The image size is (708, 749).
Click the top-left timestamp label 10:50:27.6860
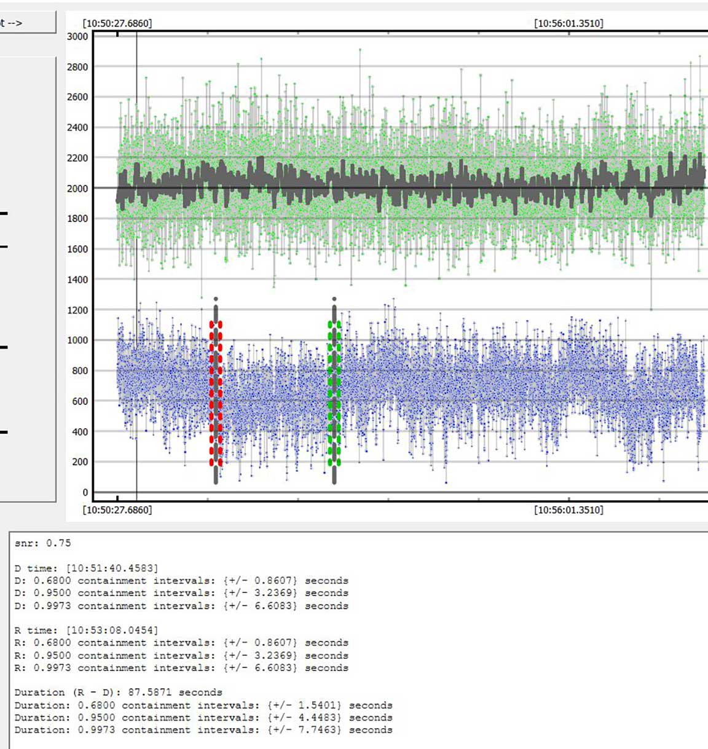pyautogui.click(x=117, y=23)
